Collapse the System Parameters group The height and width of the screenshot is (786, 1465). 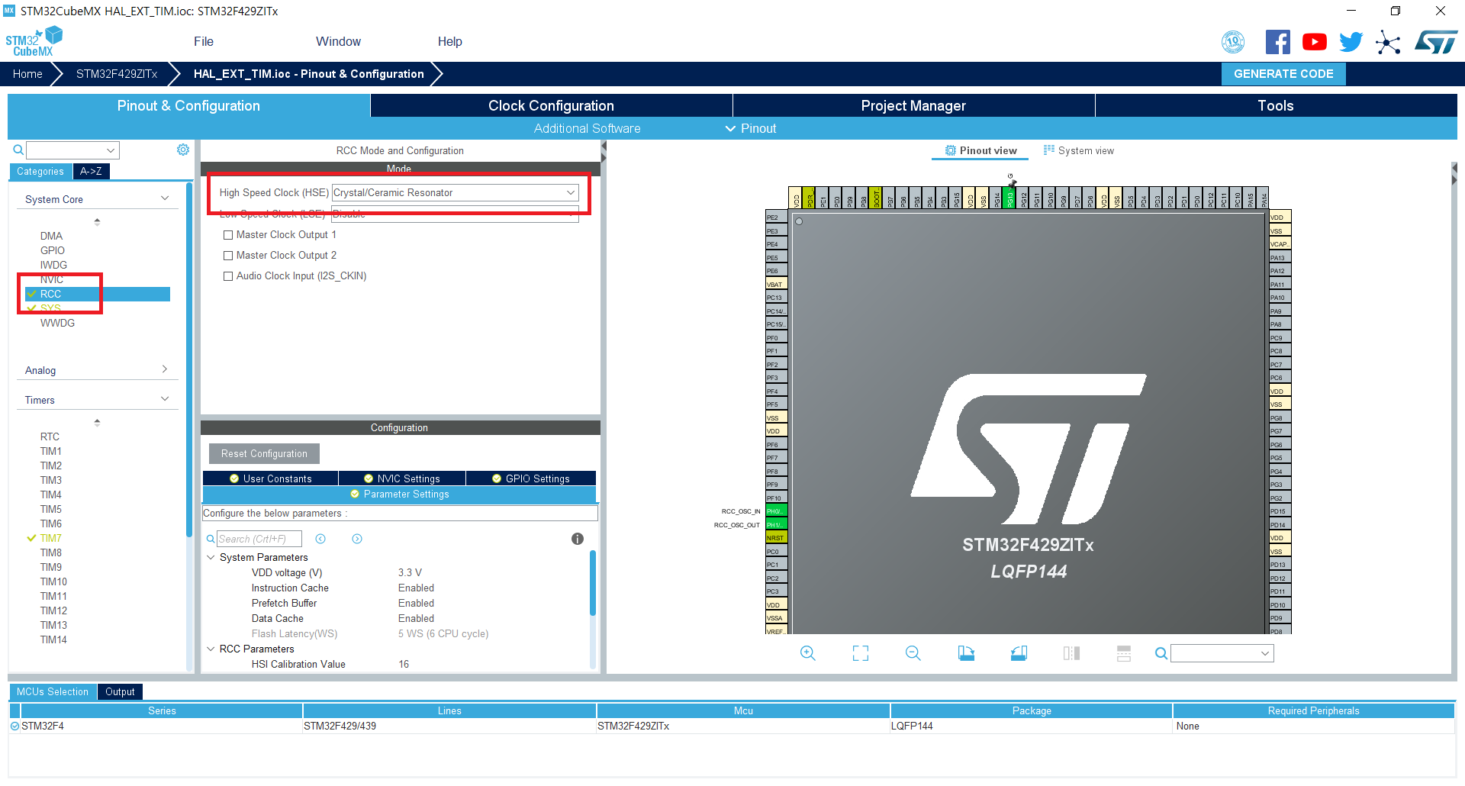tap(211, 558)
